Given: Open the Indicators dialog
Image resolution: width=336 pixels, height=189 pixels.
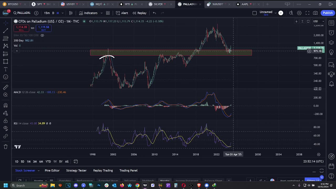Looking at the screenshot, I should (x=88, y=13).
